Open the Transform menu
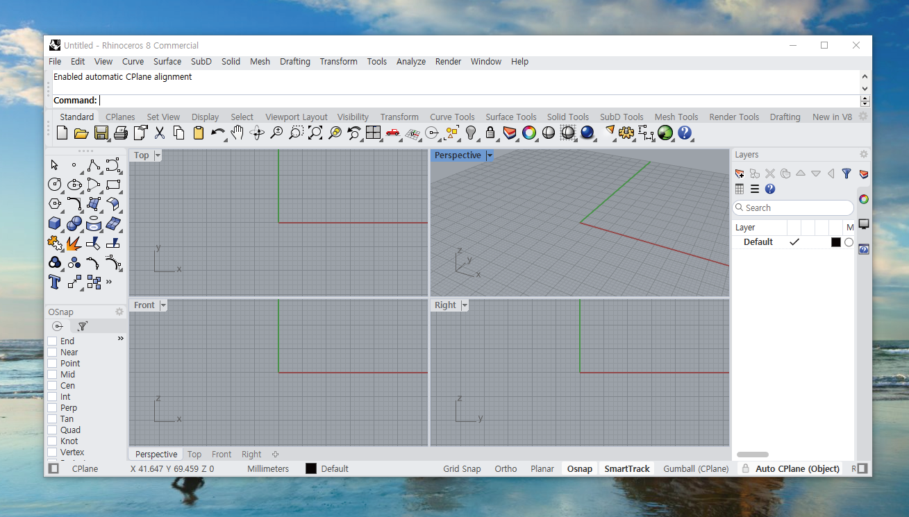 click(x=338, y=62)
